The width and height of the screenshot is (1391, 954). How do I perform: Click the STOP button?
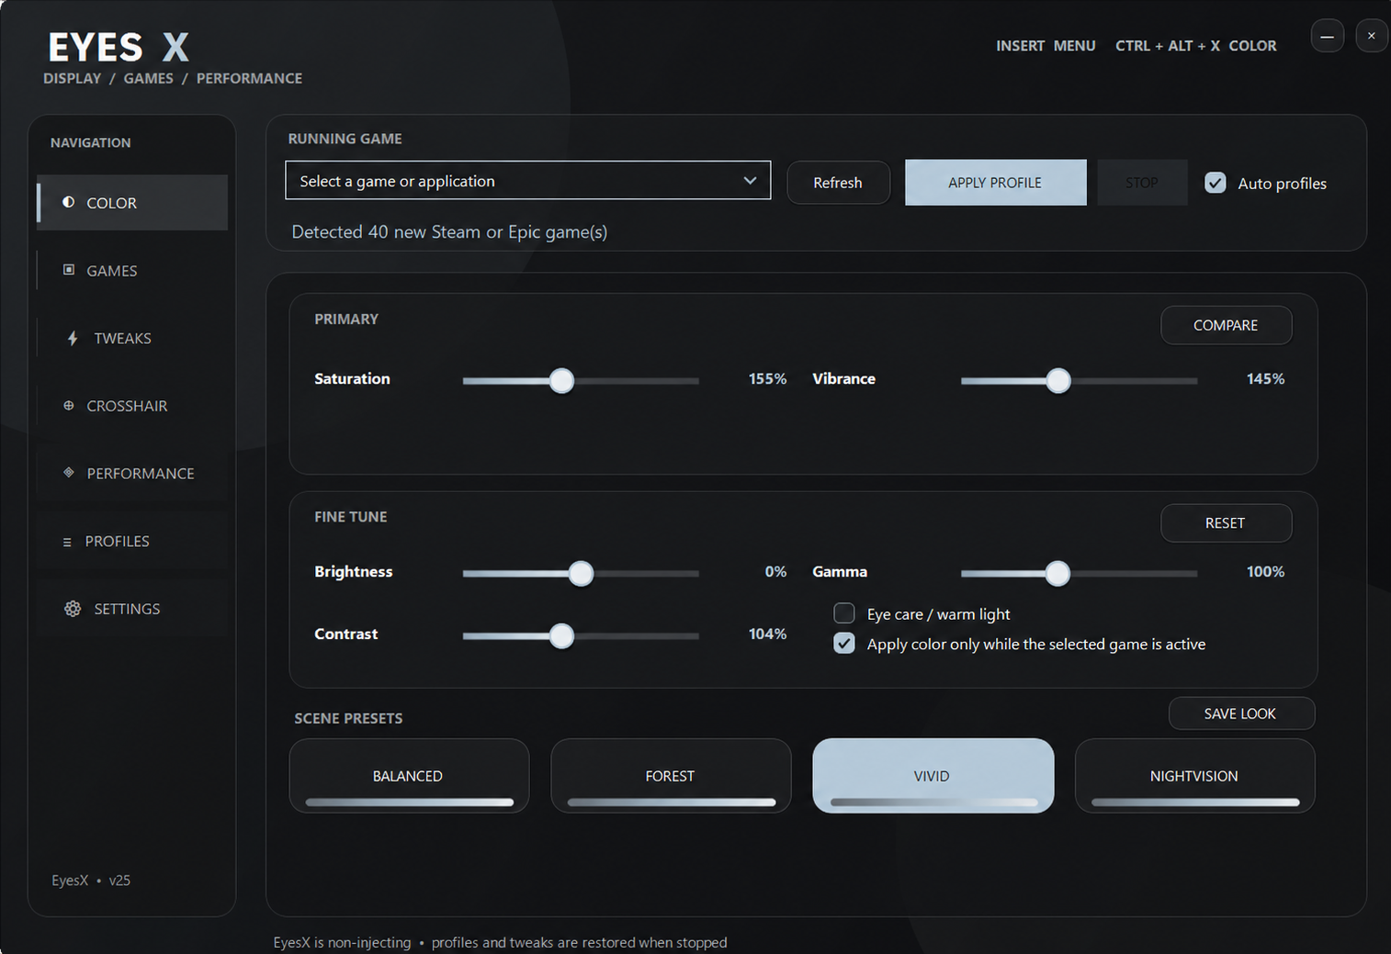1142,183
